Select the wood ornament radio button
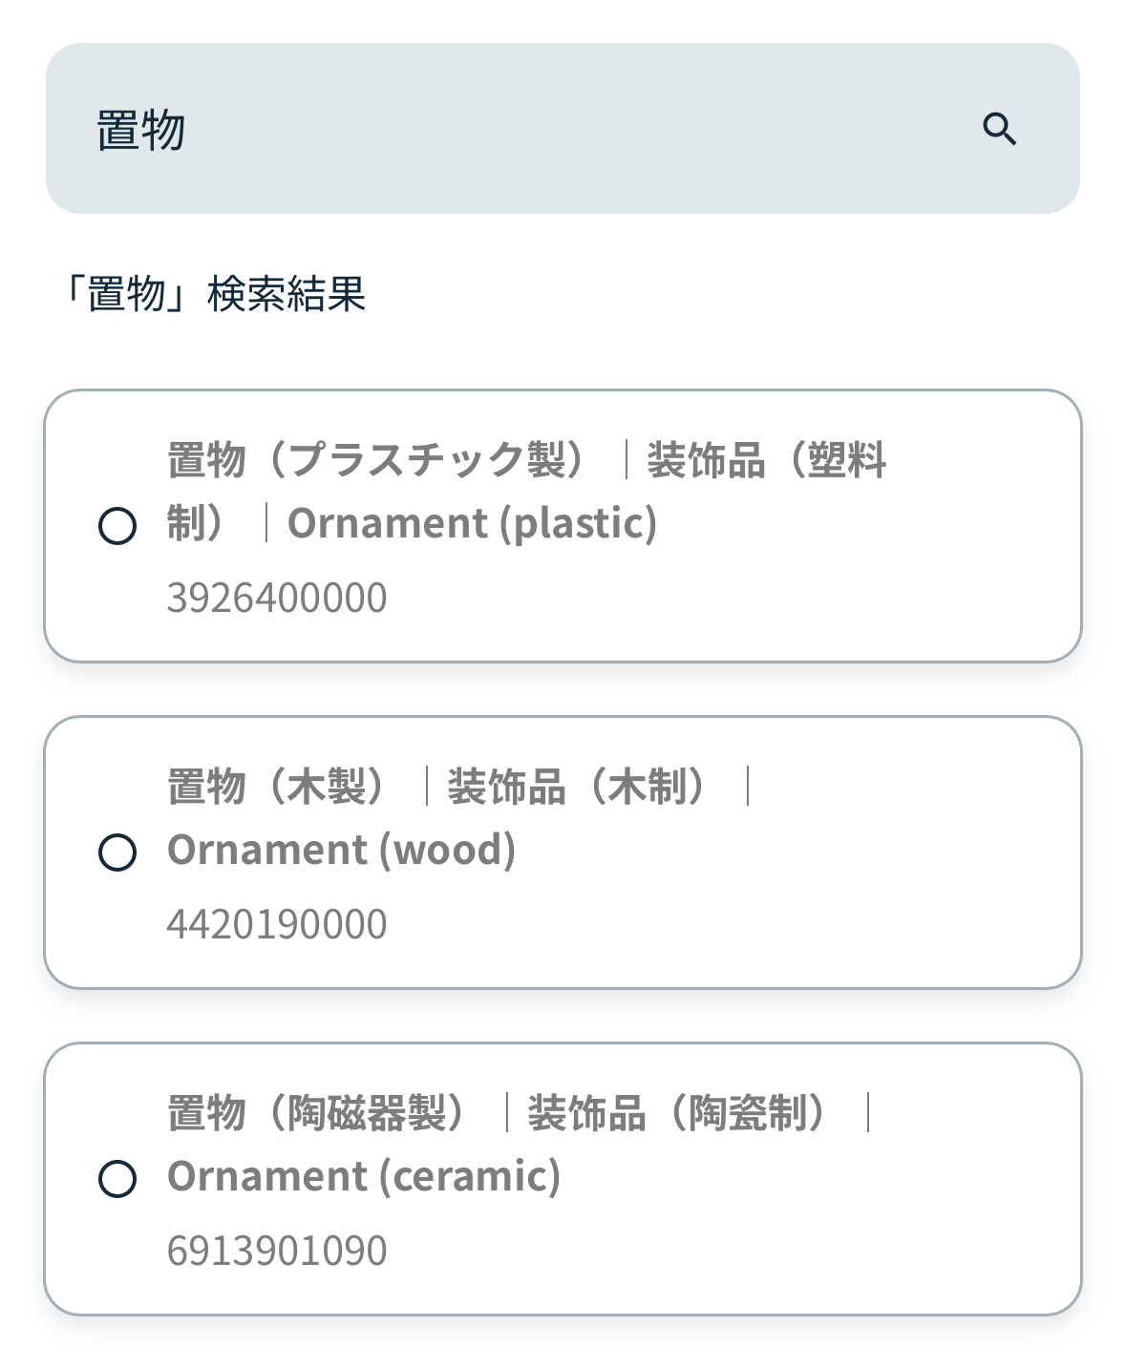This screenshot has width=1126, height=1369. point(117,852)
